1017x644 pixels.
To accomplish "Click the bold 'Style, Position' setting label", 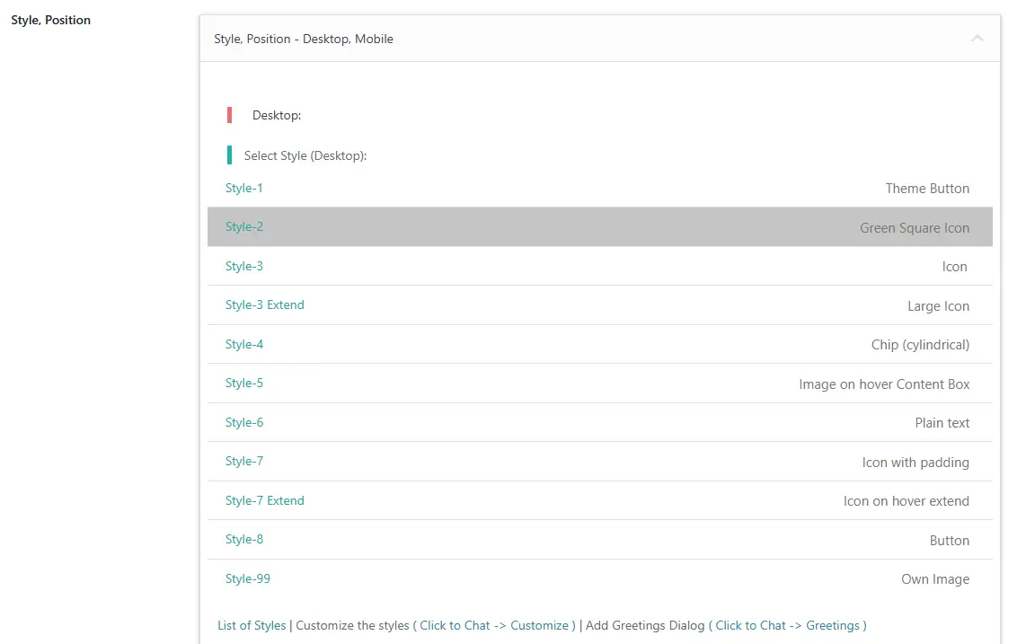I will point(51,20).
